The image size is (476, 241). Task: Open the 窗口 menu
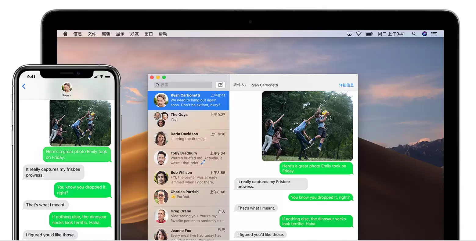[149, 34]
